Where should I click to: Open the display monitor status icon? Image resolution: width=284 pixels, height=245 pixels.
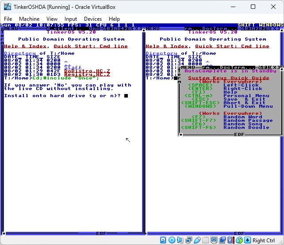[x=214, y=240]
